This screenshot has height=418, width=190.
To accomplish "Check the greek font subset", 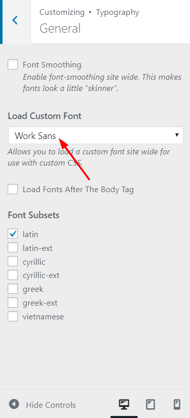I will click(13, 289).
